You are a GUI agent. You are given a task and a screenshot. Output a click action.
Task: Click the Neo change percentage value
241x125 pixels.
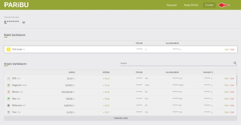tap(106, 99)
